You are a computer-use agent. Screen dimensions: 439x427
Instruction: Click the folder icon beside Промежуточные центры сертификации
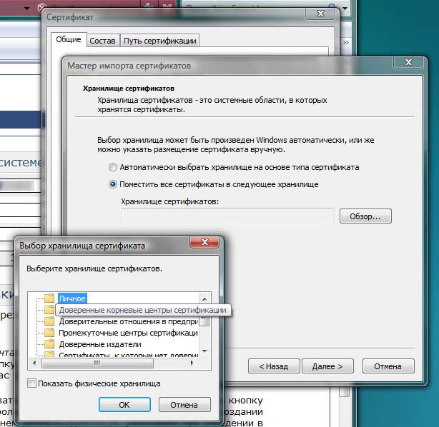(x=49, y=333)
